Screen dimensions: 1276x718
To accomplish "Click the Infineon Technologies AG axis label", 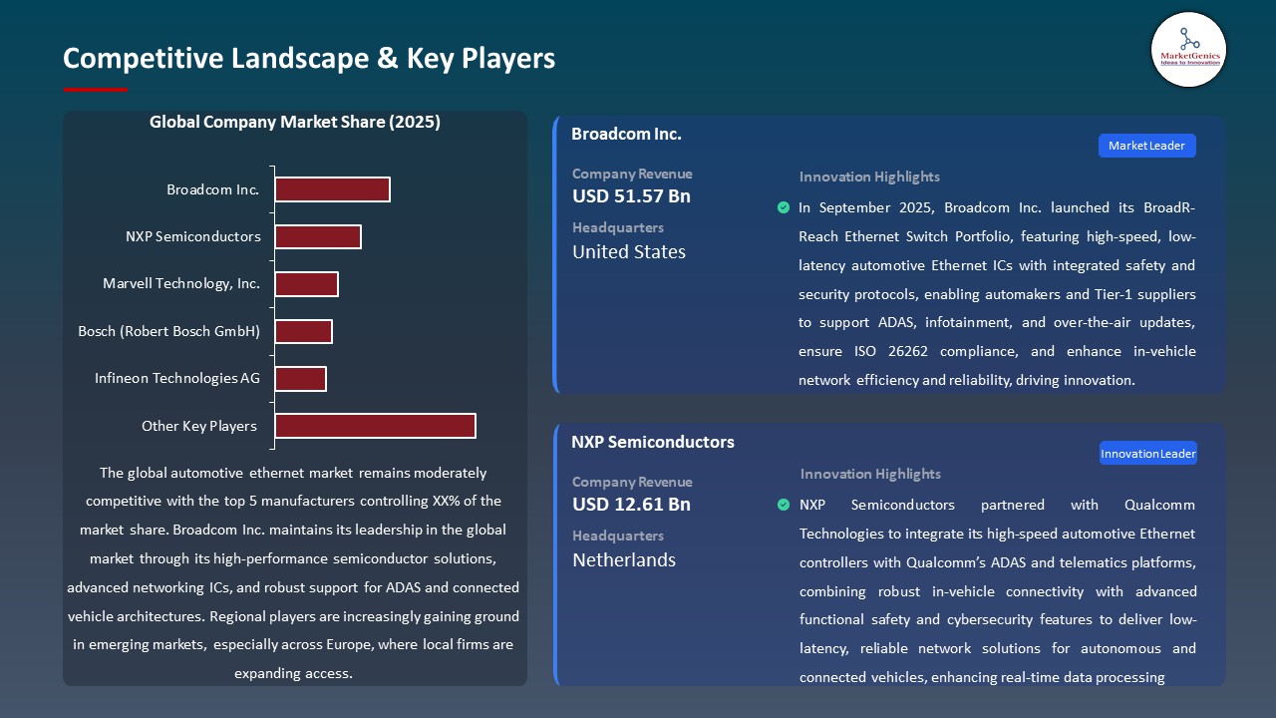I will (177, 379).
